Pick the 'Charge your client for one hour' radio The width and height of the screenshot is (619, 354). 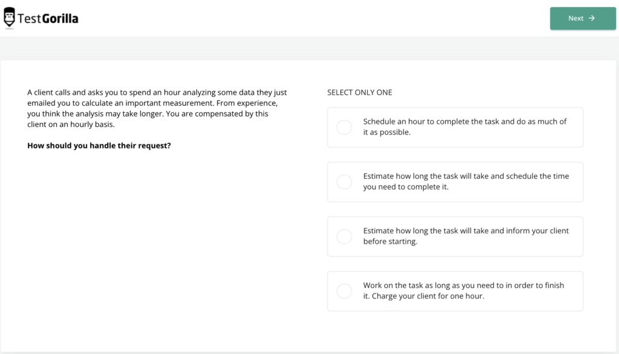pyautogui.click(x=344, y=291)
